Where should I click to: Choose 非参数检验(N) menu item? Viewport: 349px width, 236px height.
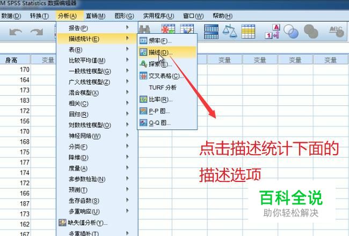point(97,179)
